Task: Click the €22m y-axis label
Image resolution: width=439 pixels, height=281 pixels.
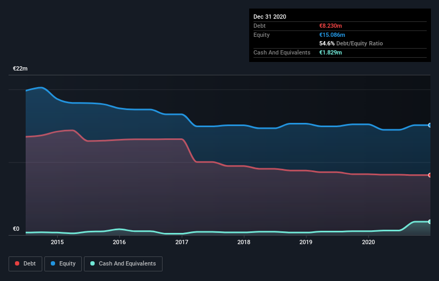Action: (20, 68)
